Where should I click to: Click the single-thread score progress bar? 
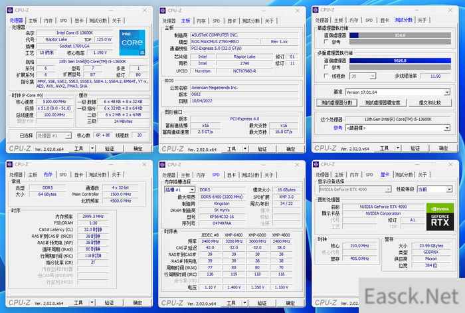click(x=400, y=35)
